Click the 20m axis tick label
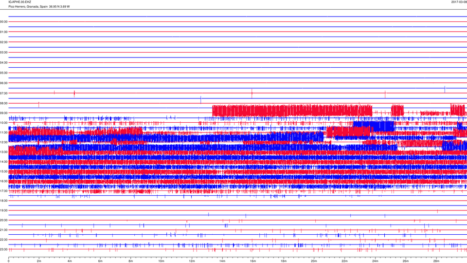 (x=314, y=261)
